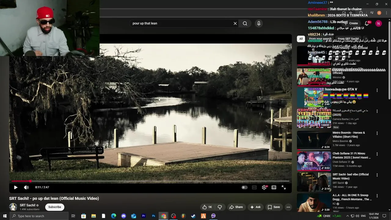The image size is (391, 220).
Task: Open Microsoft Store from the taskbar
Action: tap(83, 216)
